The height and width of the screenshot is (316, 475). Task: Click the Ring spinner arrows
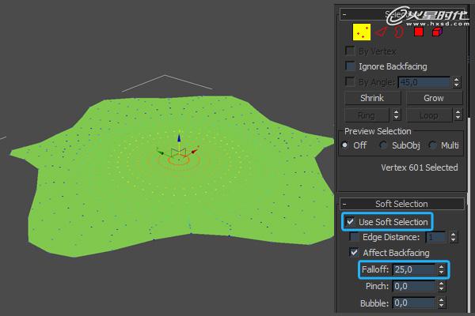tap(396, 115)
